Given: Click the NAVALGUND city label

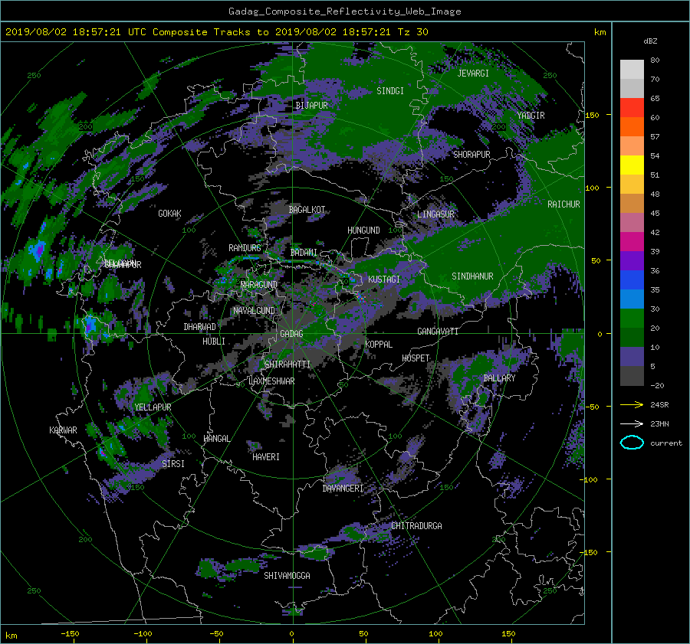Looking at the screenshot, I should [254, 311].
